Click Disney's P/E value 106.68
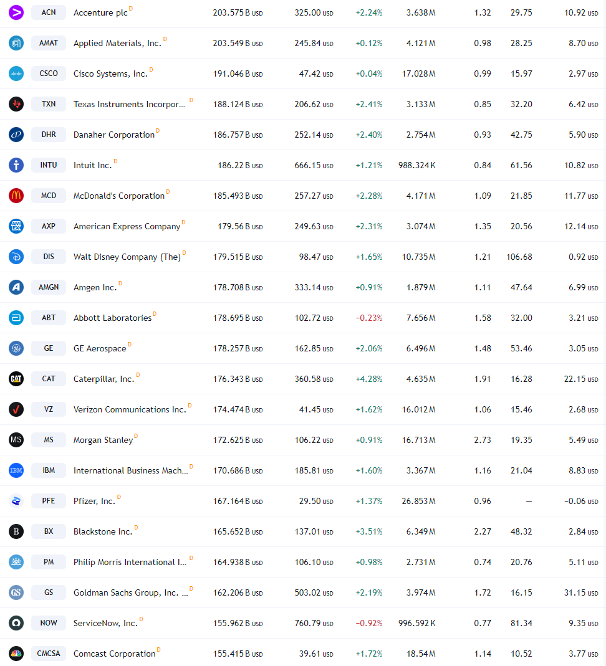 [x=519, y=257]
